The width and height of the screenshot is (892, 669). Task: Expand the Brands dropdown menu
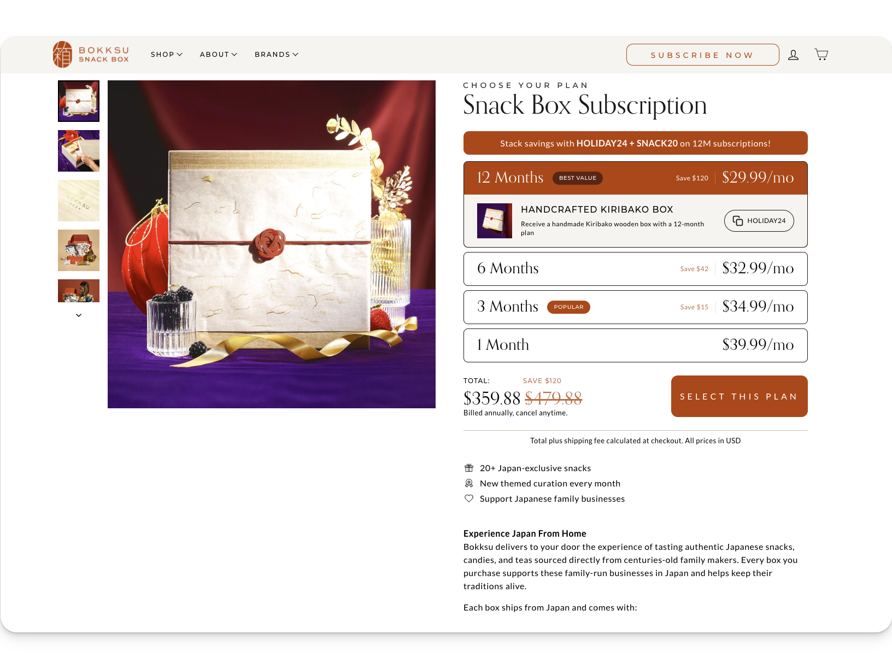[277, 55]
